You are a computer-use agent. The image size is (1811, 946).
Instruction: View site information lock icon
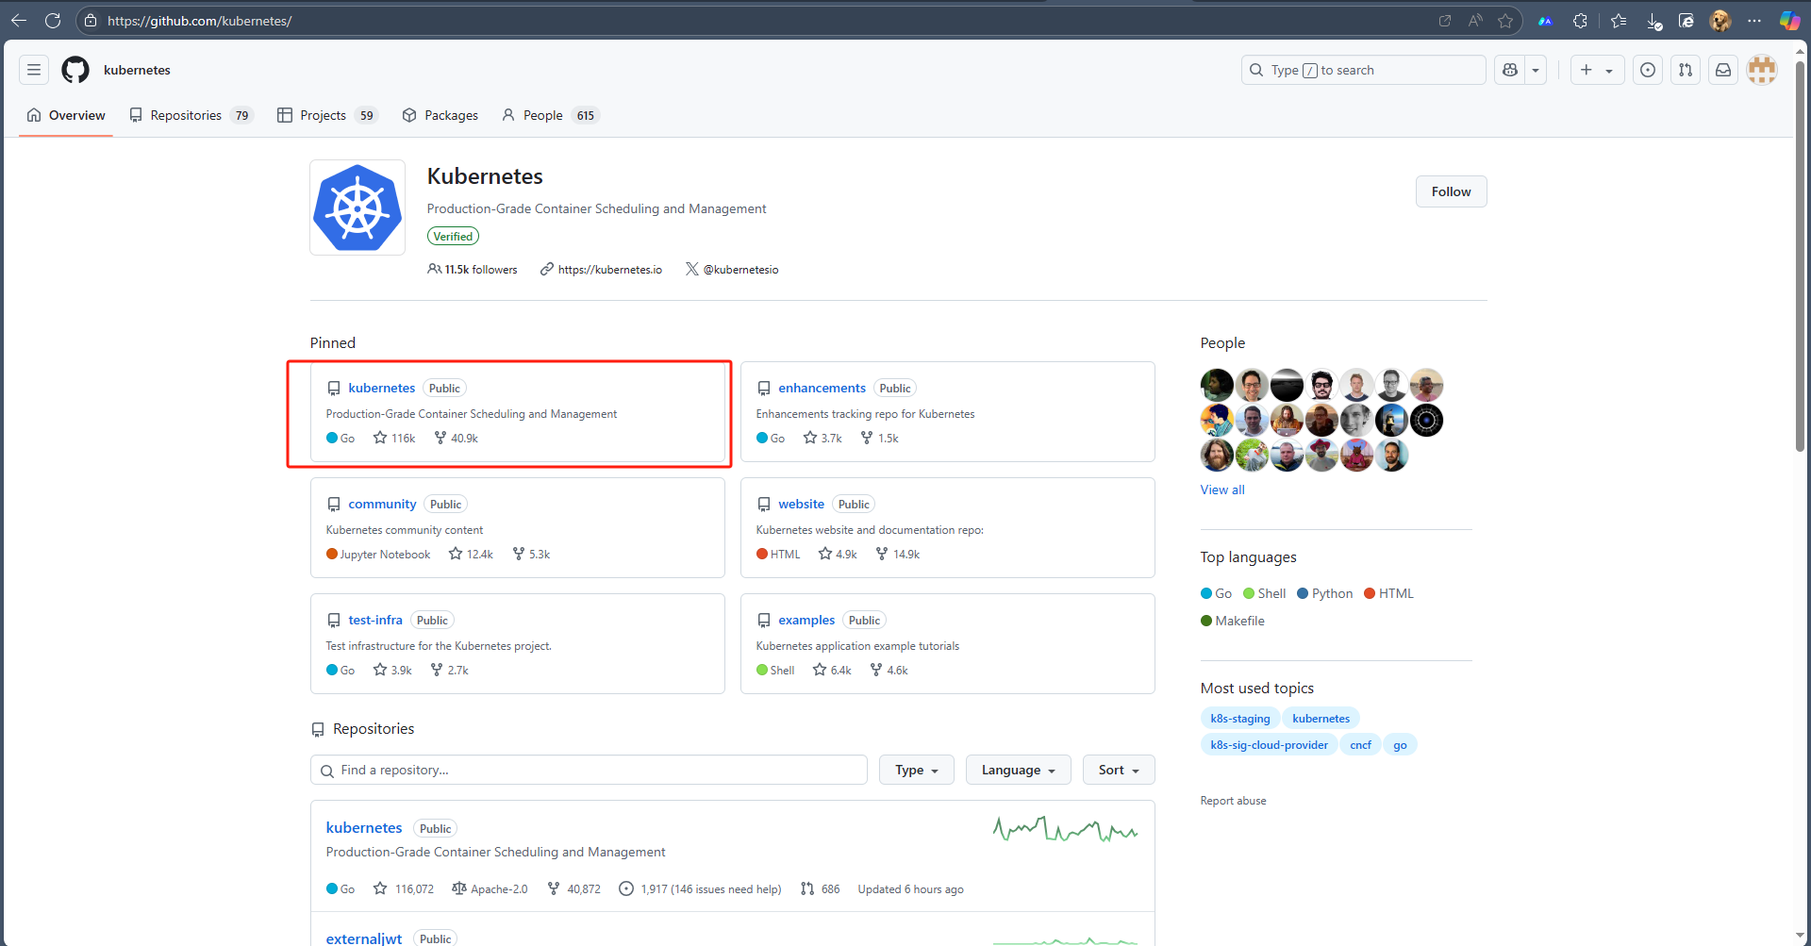91,20
